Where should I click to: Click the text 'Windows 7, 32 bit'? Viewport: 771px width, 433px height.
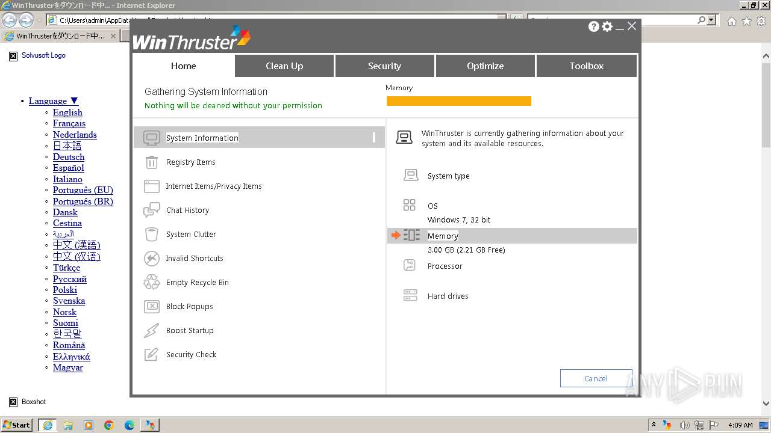click(459, 220)
